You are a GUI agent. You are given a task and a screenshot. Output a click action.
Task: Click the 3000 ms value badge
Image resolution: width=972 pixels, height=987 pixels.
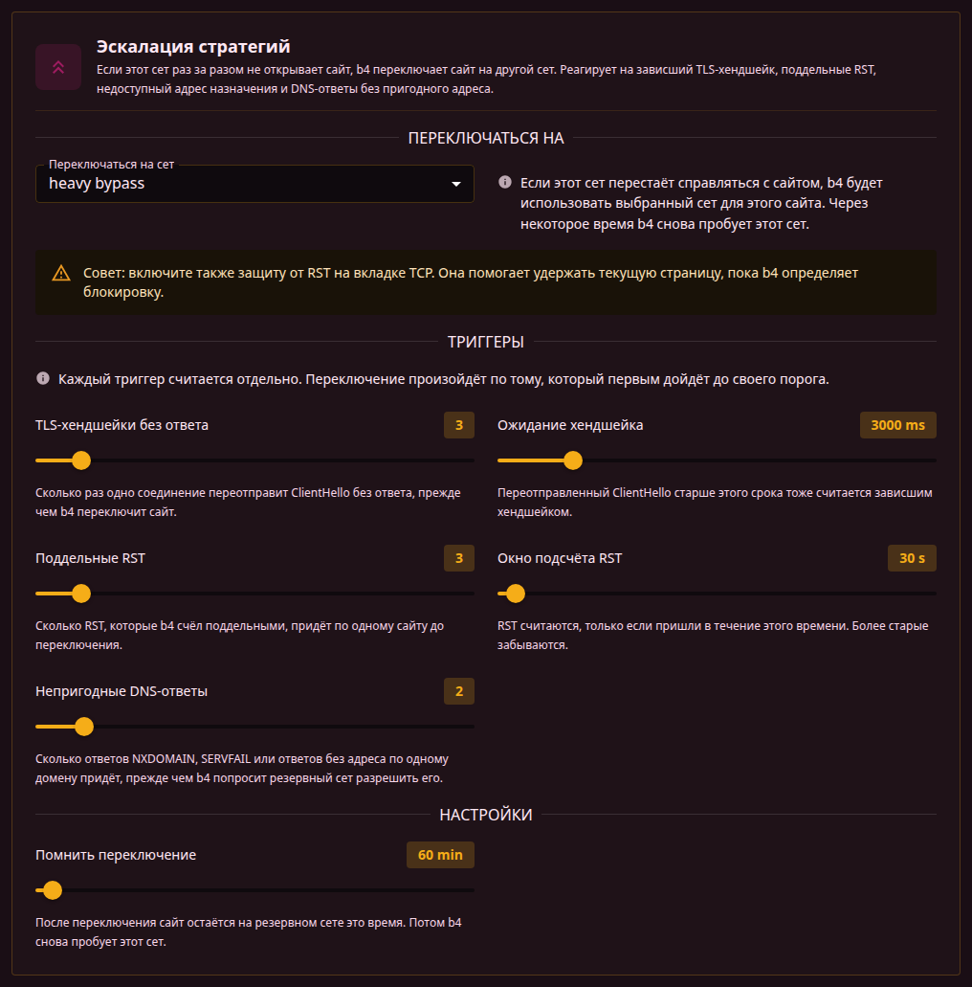[897, 425]
